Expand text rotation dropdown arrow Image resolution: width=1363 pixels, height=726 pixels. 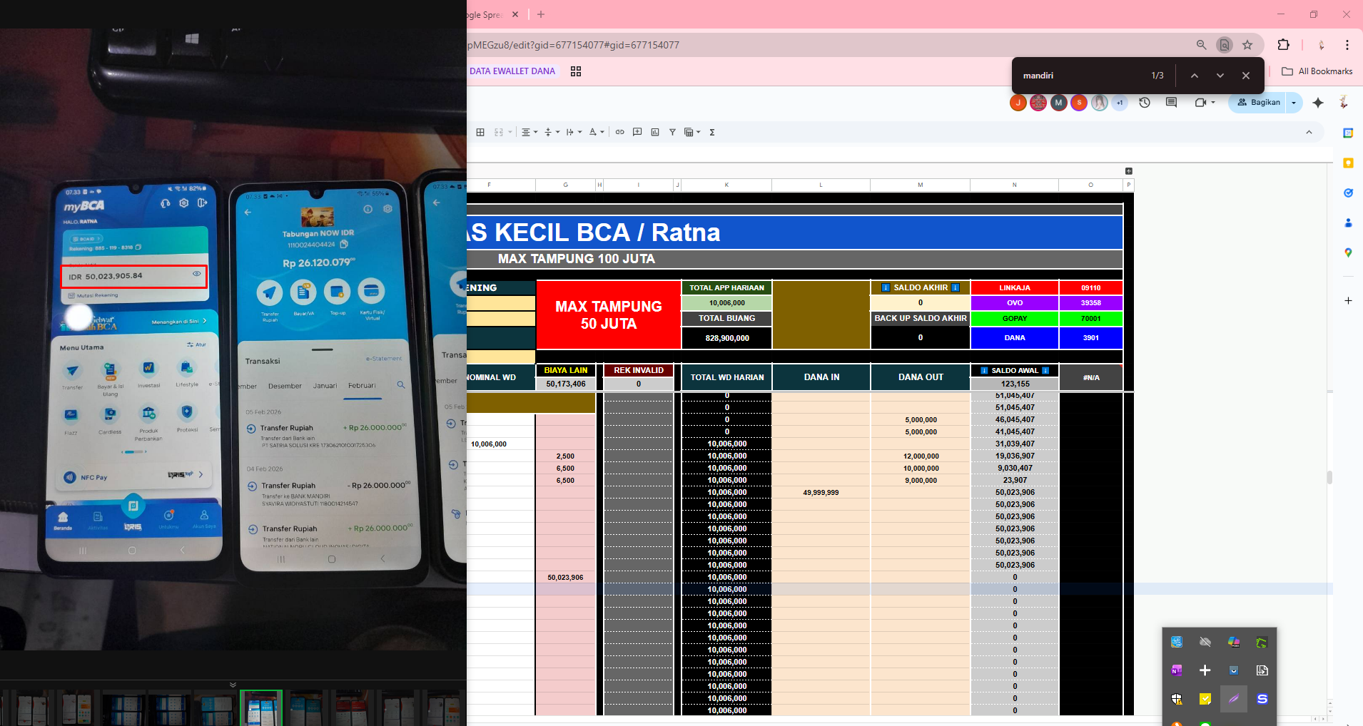pyautogui.click(x=602, y=132)
